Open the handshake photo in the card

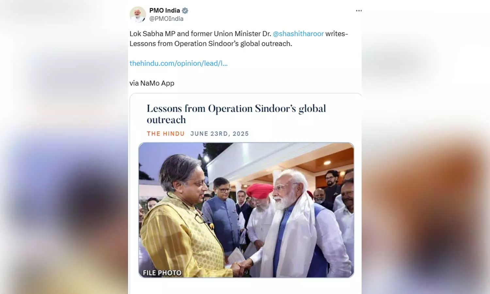246,210
